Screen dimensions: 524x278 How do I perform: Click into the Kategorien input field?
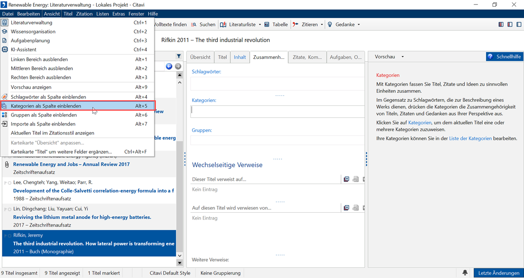click(x=277, y=111)
